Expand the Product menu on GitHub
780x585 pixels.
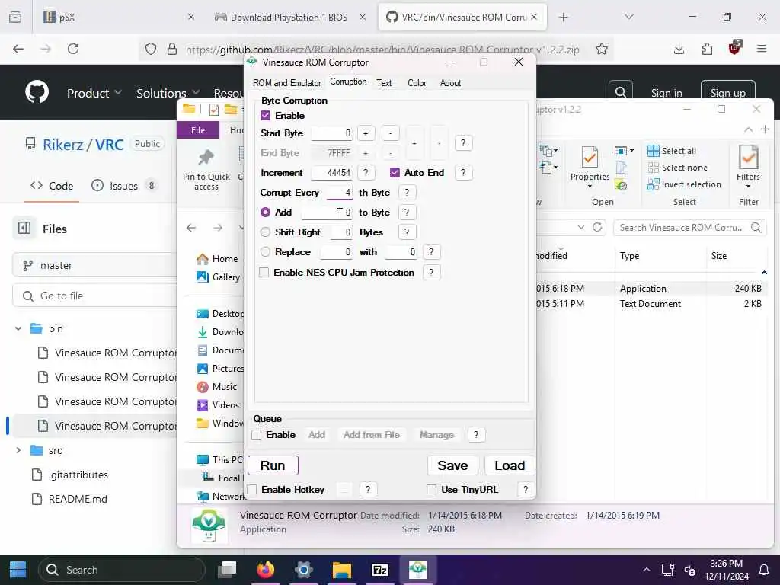click(94, 93)
